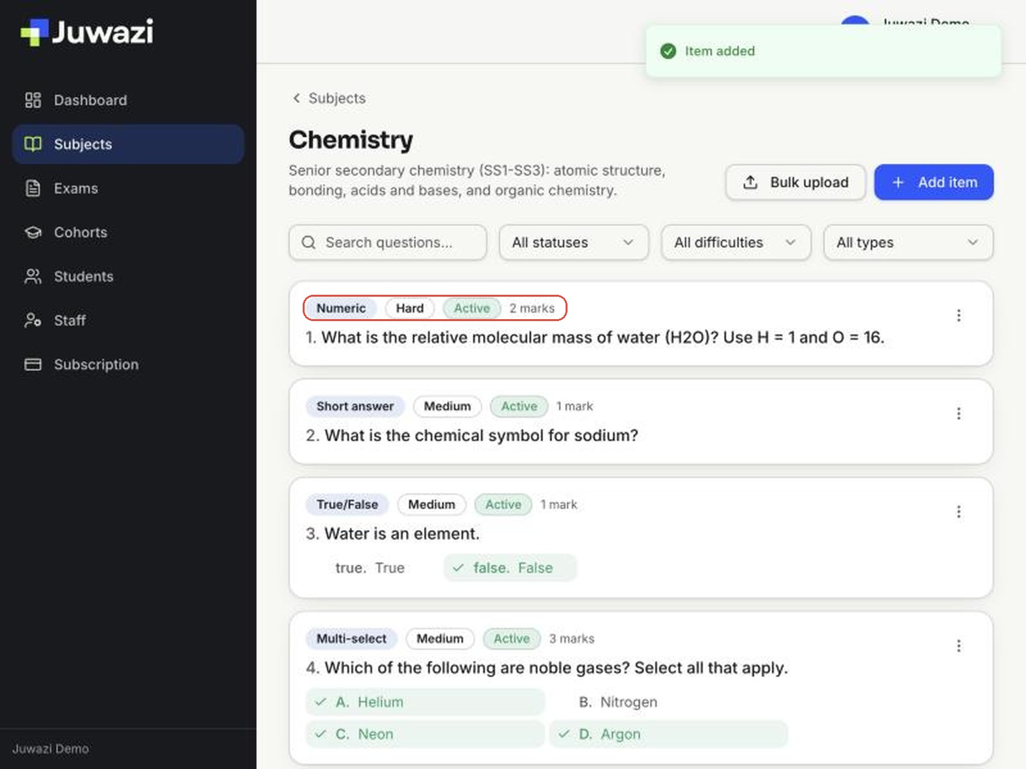Open the Subscription page
Viewport: 1026px width, 769px height.
point(128,365)
